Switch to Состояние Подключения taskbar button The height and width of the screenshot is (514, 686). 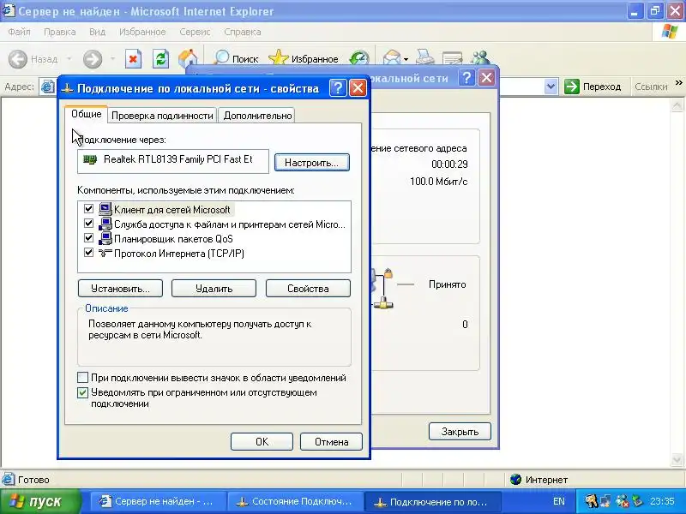pyautogui.click(x=296, y=501)
